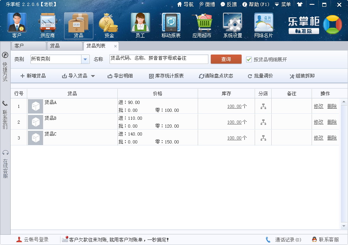348x245 pixels.
Task: Click the 库存 column header
Action: tap(226, 94)
